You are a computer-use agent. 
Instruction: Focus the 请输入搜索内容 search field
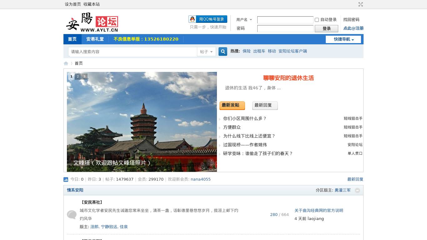133,52
